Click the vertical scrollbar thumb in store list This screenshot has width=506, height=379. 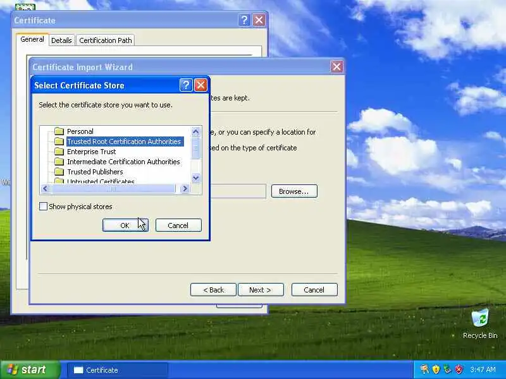tap(196, 148)
